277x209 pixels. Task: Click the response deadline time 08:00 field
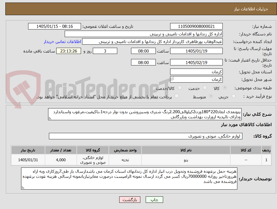143,51
